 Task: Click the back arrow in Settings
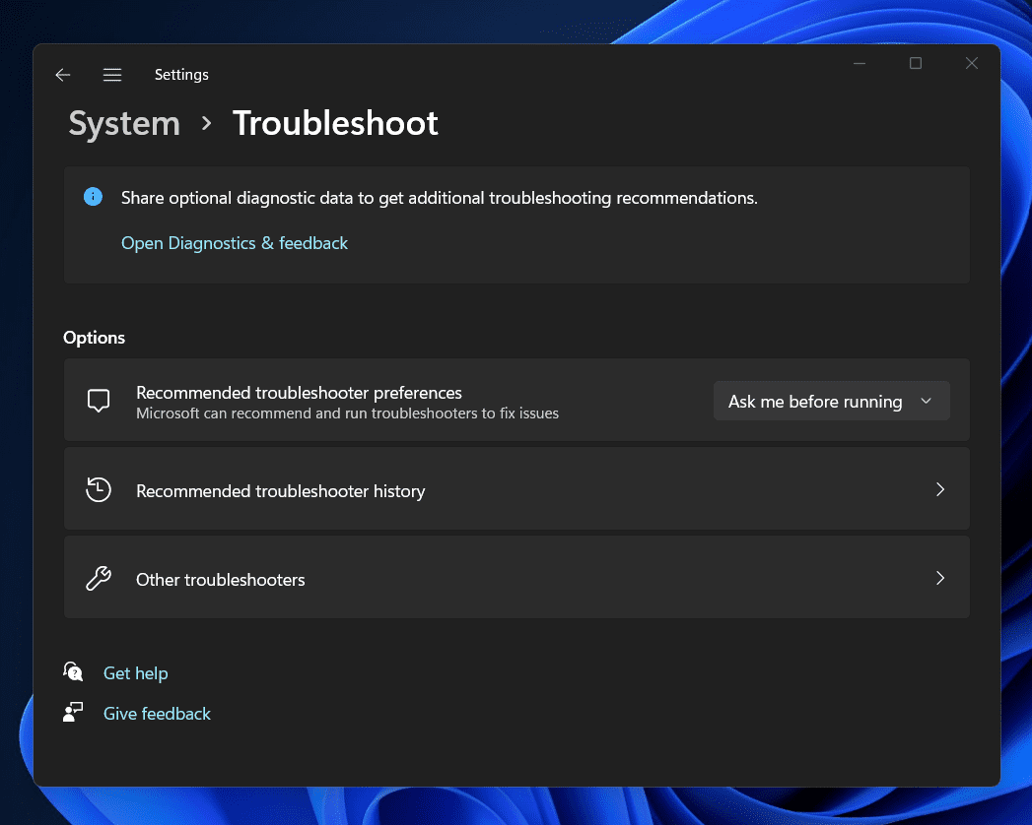tap(63, 75)
